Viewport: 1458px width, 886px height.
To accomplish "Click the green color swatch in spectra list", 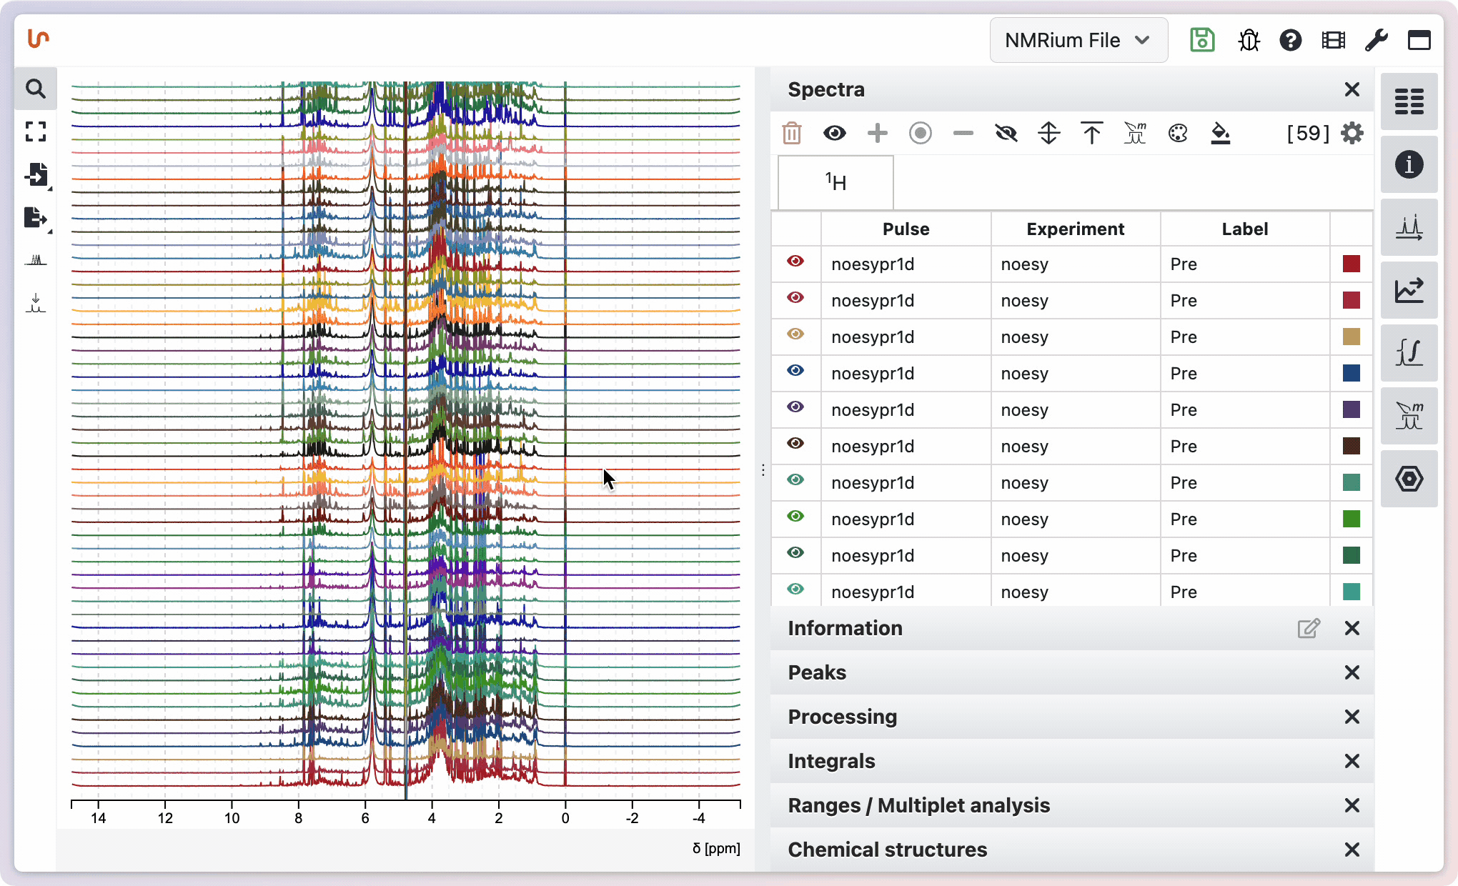I will tap(1351, 519).
